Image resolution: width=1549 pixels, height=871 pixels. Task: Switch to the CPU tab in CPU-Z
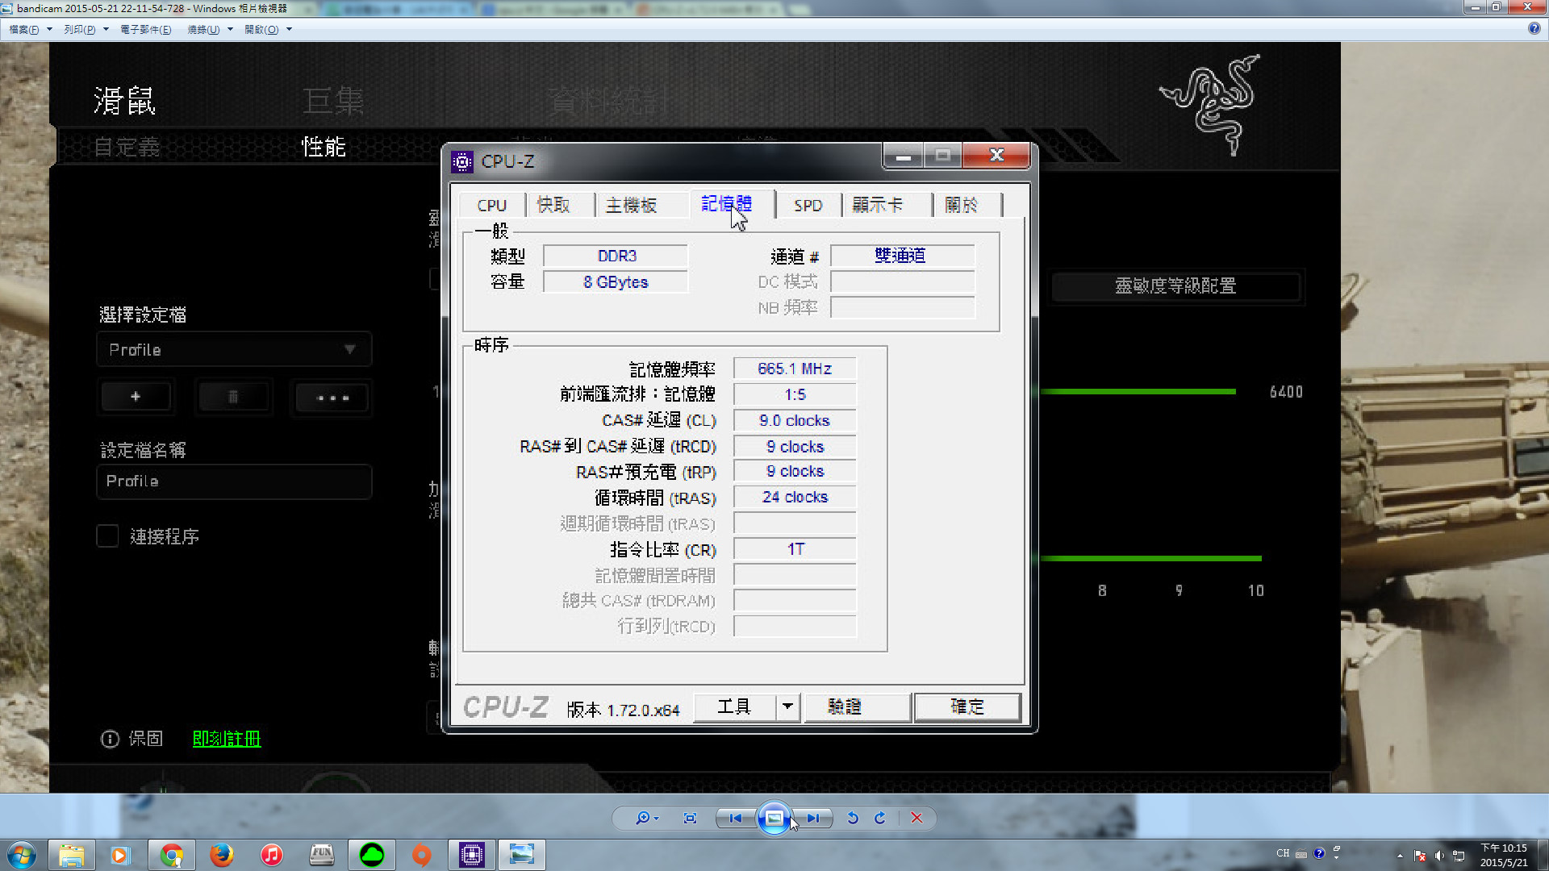[491, 206]
